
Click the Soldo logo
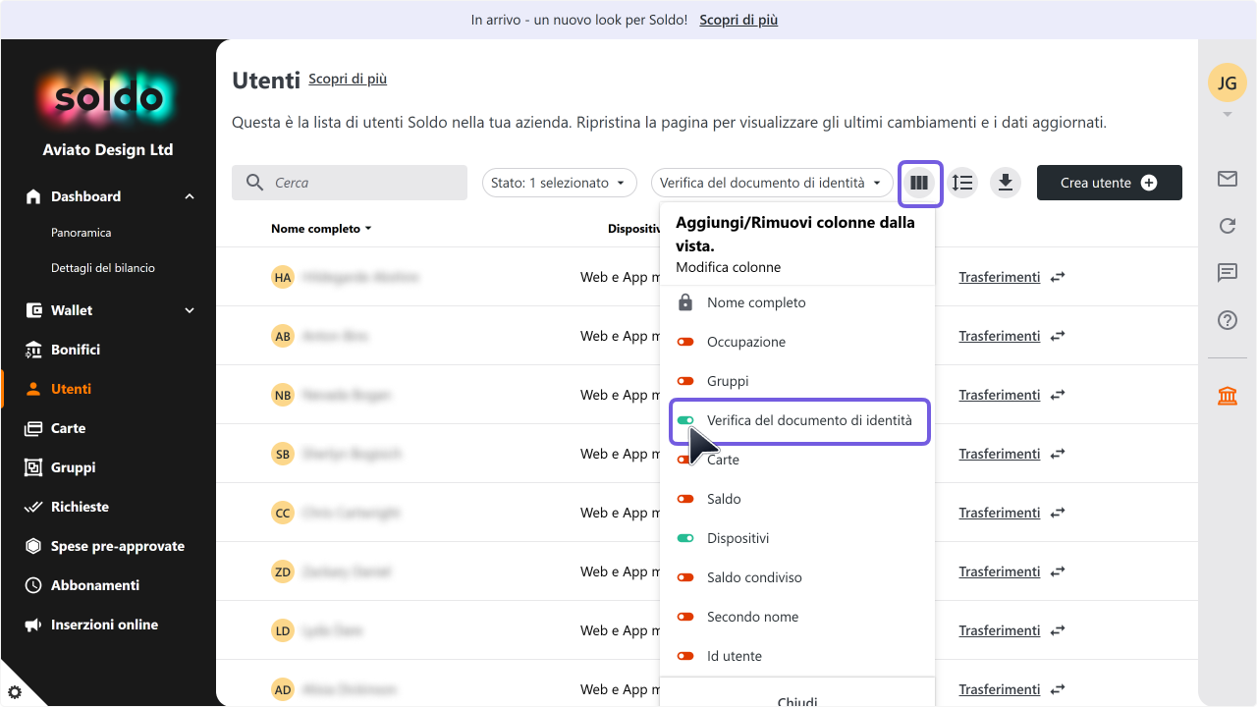[x=108, y=96]
